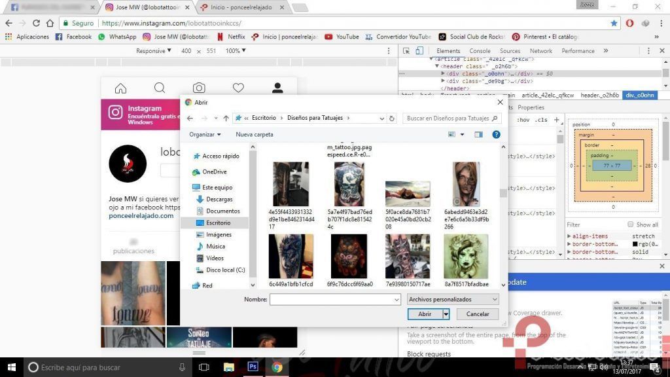Go to Chrome home page button
The image size is (670, 377).
(x=50, y=23)
